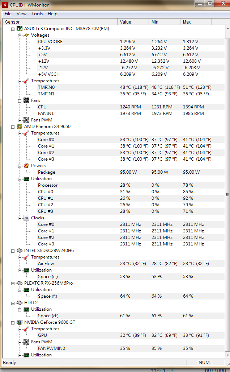Click the PLEXTOR PX-256M6Pro drive icon
This screenshot has height=372, width=230.
(x=20, y=283)
